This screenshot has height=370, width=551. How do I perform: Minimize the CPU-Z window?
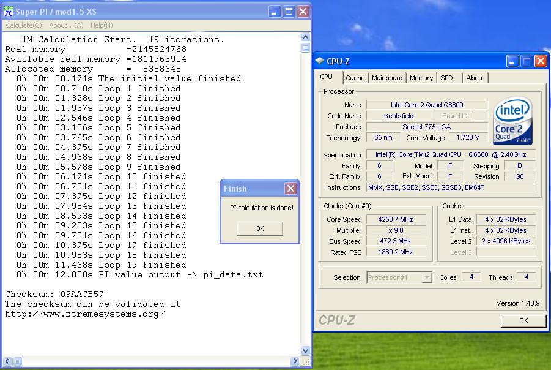[x=512, y=61]
